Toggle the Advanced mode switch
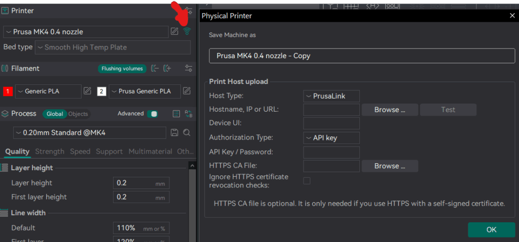519x242 pixels. (x=152, y=114)
